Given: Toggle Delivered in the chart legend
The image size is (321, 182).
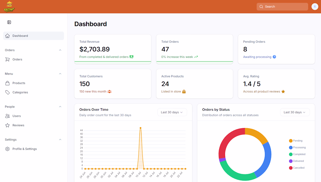Looking at the screenshot, I should coord(296,161).
